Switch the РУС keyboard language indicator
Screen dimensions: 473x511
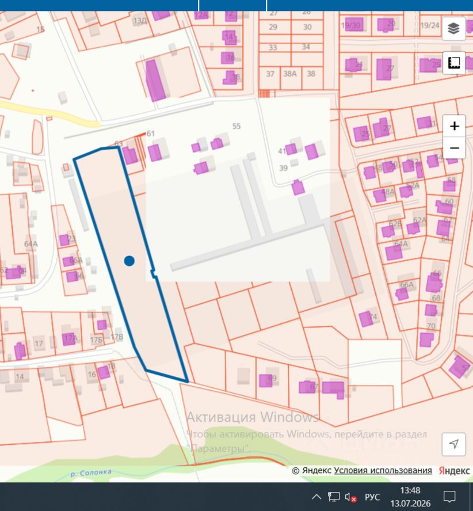click(372, 497)
